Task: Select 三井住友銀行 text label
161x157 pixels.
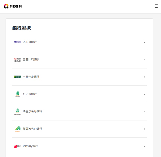Action: pos(31,77)
